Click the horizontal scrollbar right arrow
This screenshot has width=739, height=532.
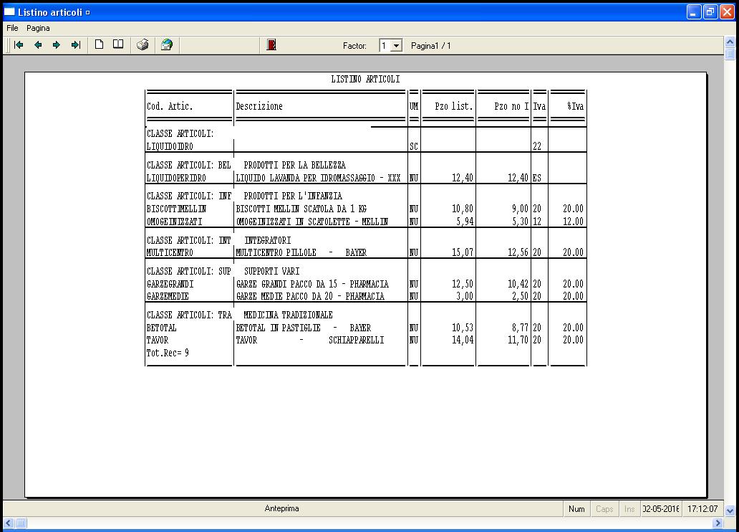tap(718, 523)
